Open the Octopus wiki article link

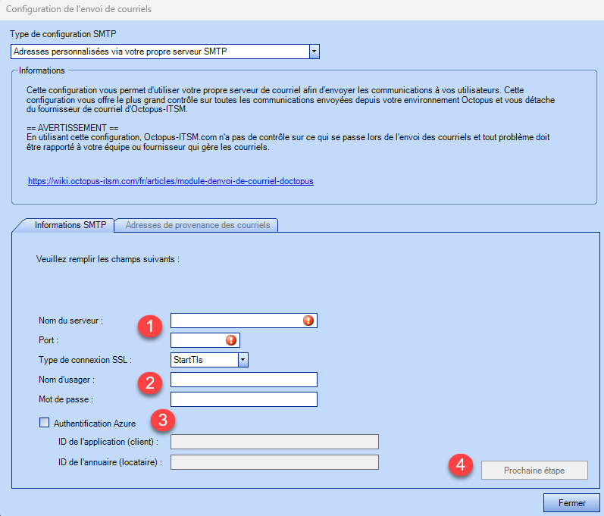coord(171,182)
